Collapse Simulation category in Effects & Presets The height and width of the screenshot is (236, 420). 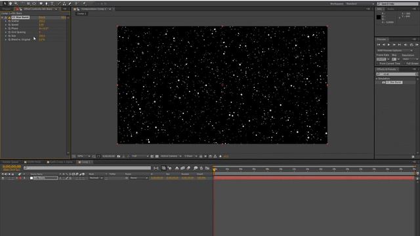[377, 79]
